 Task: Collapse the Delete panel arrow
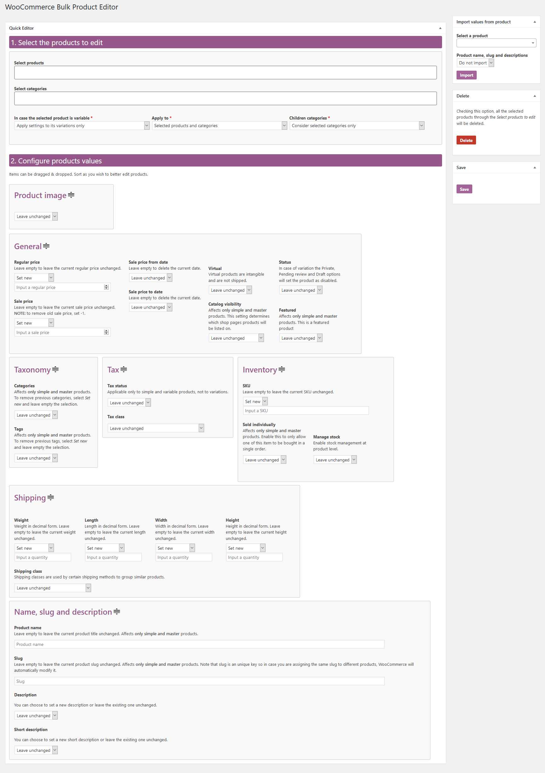[535, 96]
